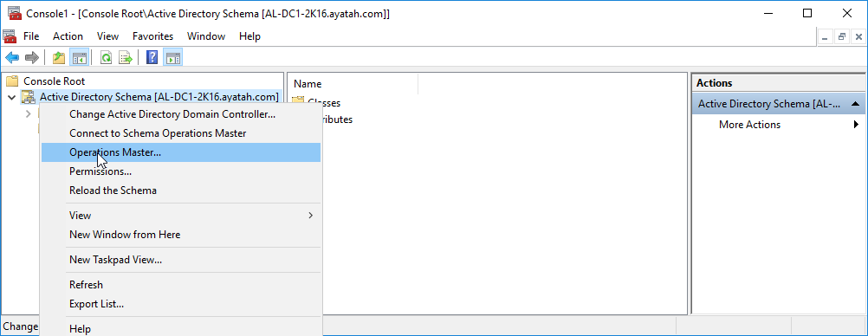The image size is (868, 336).
Task: Expand the More Actions submenu arrow
Action: pos(857,125)
